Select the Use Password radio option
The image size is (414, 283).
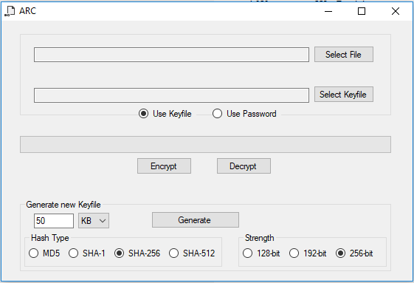[244, 114]
